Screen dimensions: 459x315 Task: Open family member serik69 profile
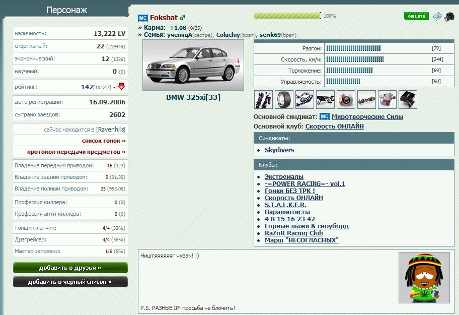click(270, 35)
